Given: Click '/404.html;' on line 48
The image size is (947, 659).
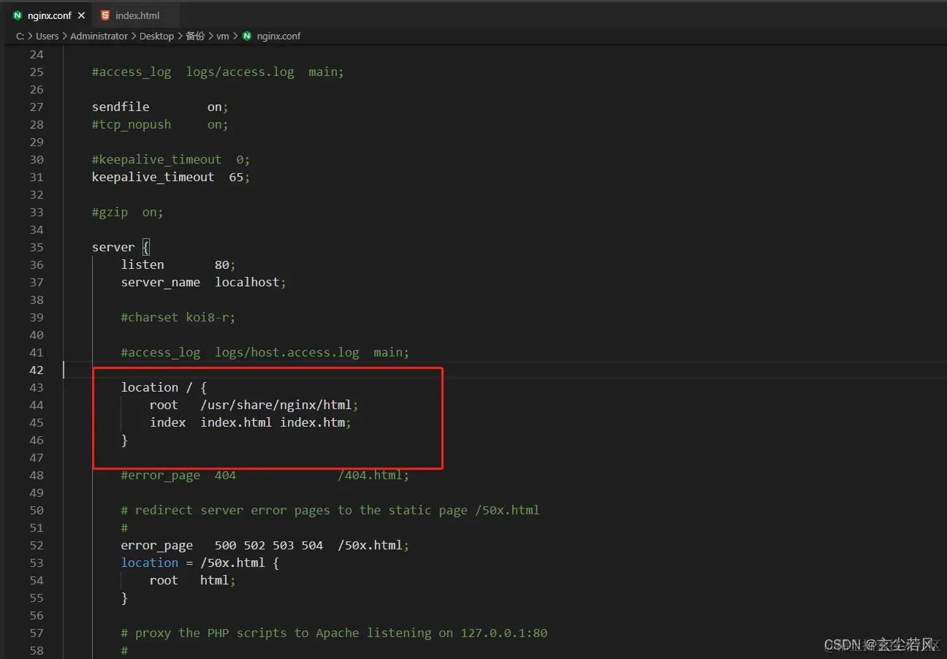Looking at the screenshot, I should 373,475.
